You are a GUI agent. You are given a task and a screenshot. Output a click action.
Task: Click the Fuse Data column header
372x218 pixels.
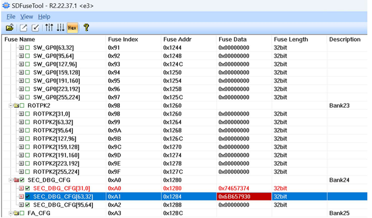point(232,39)
